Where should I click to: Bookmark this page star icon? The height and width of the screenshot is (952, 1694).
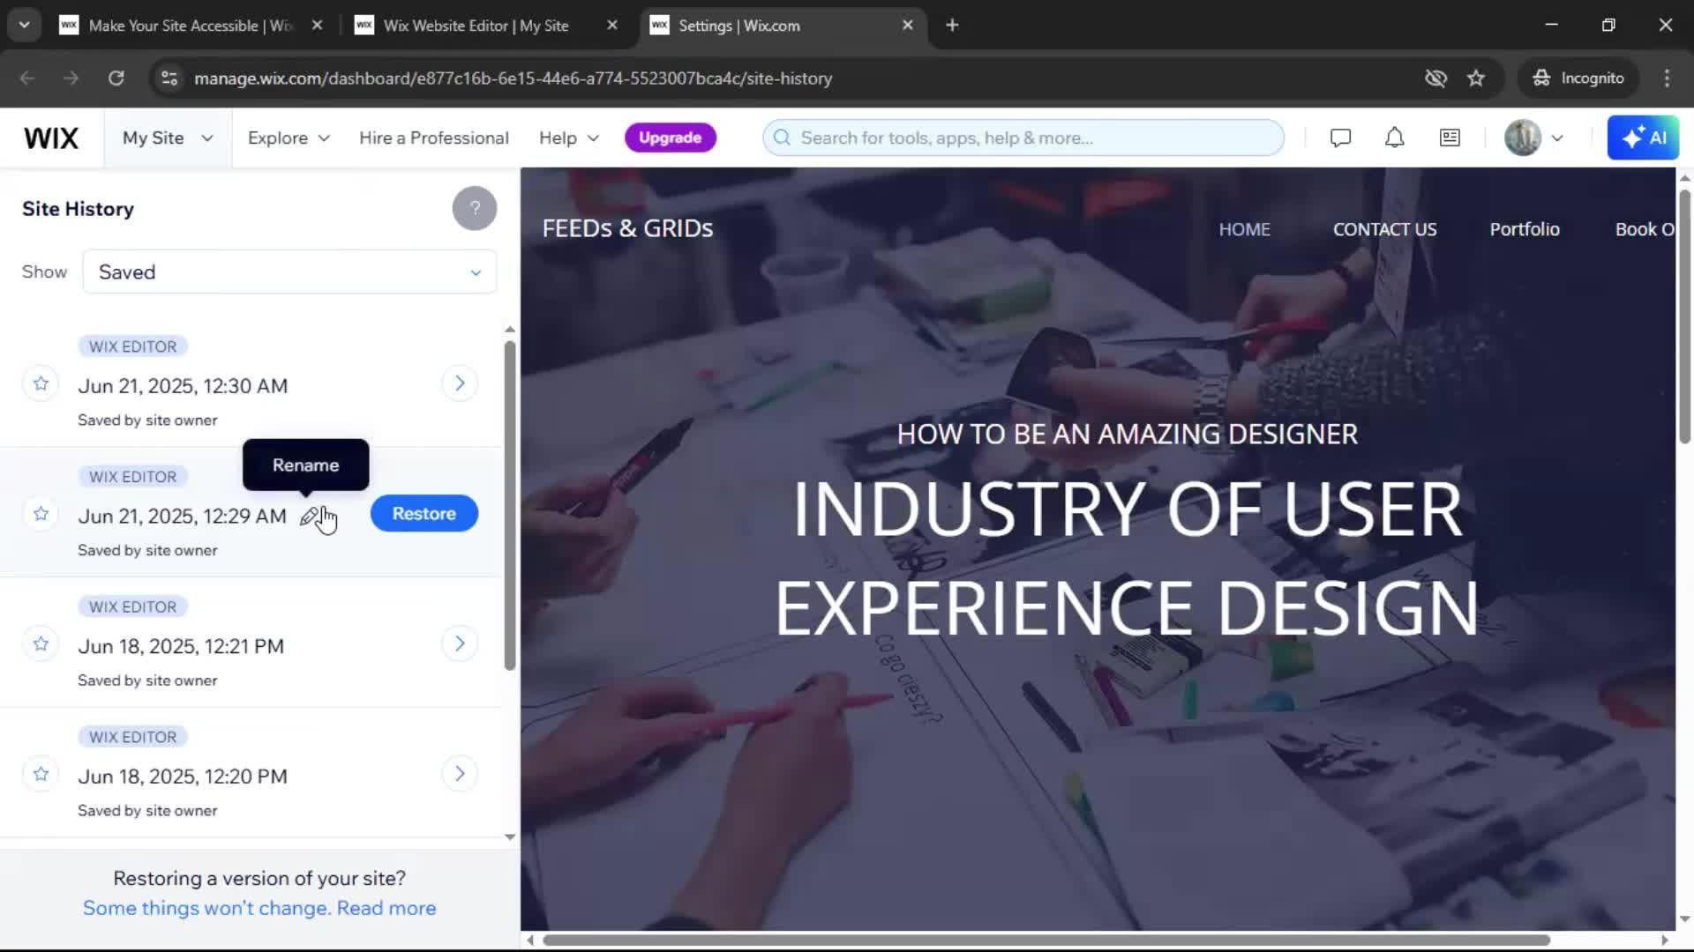point(1476,78)
